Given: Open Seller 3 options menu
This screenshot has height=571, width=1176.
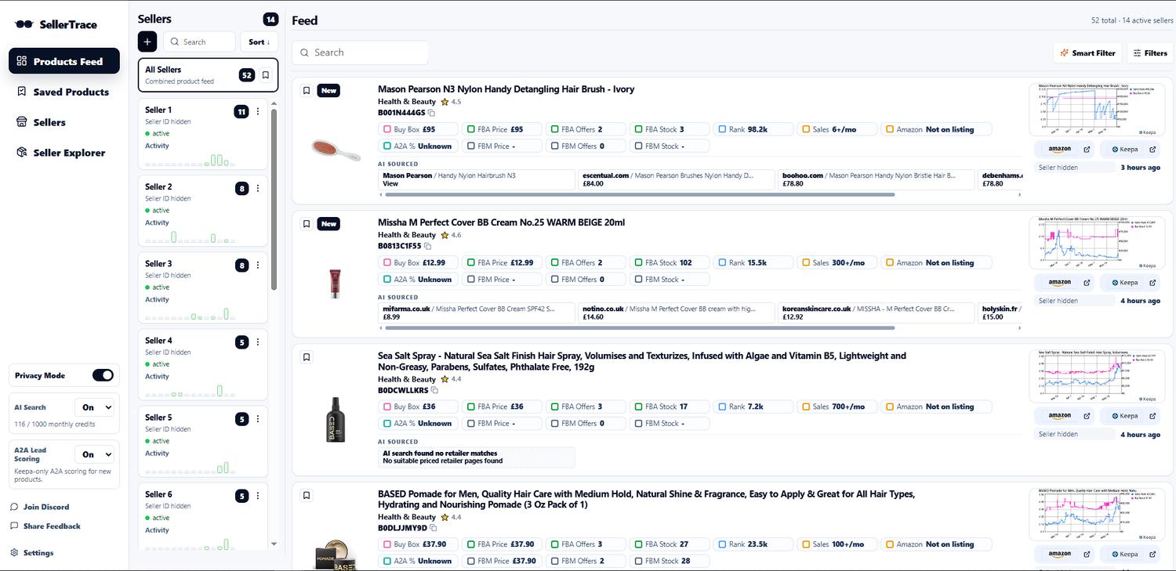Looking at the screenshot, I should coord(258,265).
